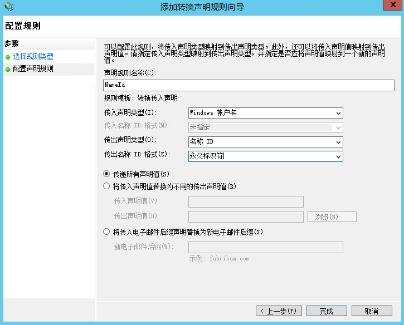
Task: Choose 将传入声明值替换为不同的传出声明值 option
Action: click(x=106, y=186)
